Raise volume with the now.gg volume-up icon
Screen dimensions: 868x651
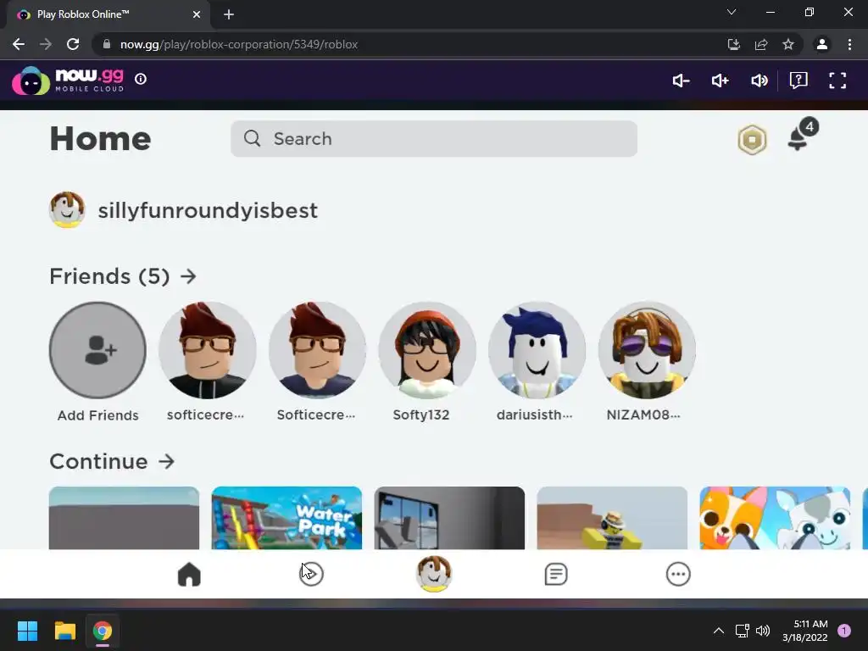(720, 81)
